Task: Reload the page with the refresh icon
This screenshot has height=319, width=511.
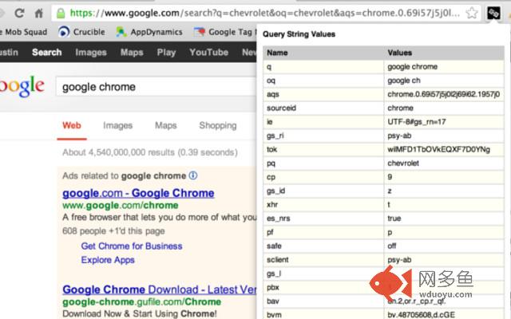Action: [19, 13]
